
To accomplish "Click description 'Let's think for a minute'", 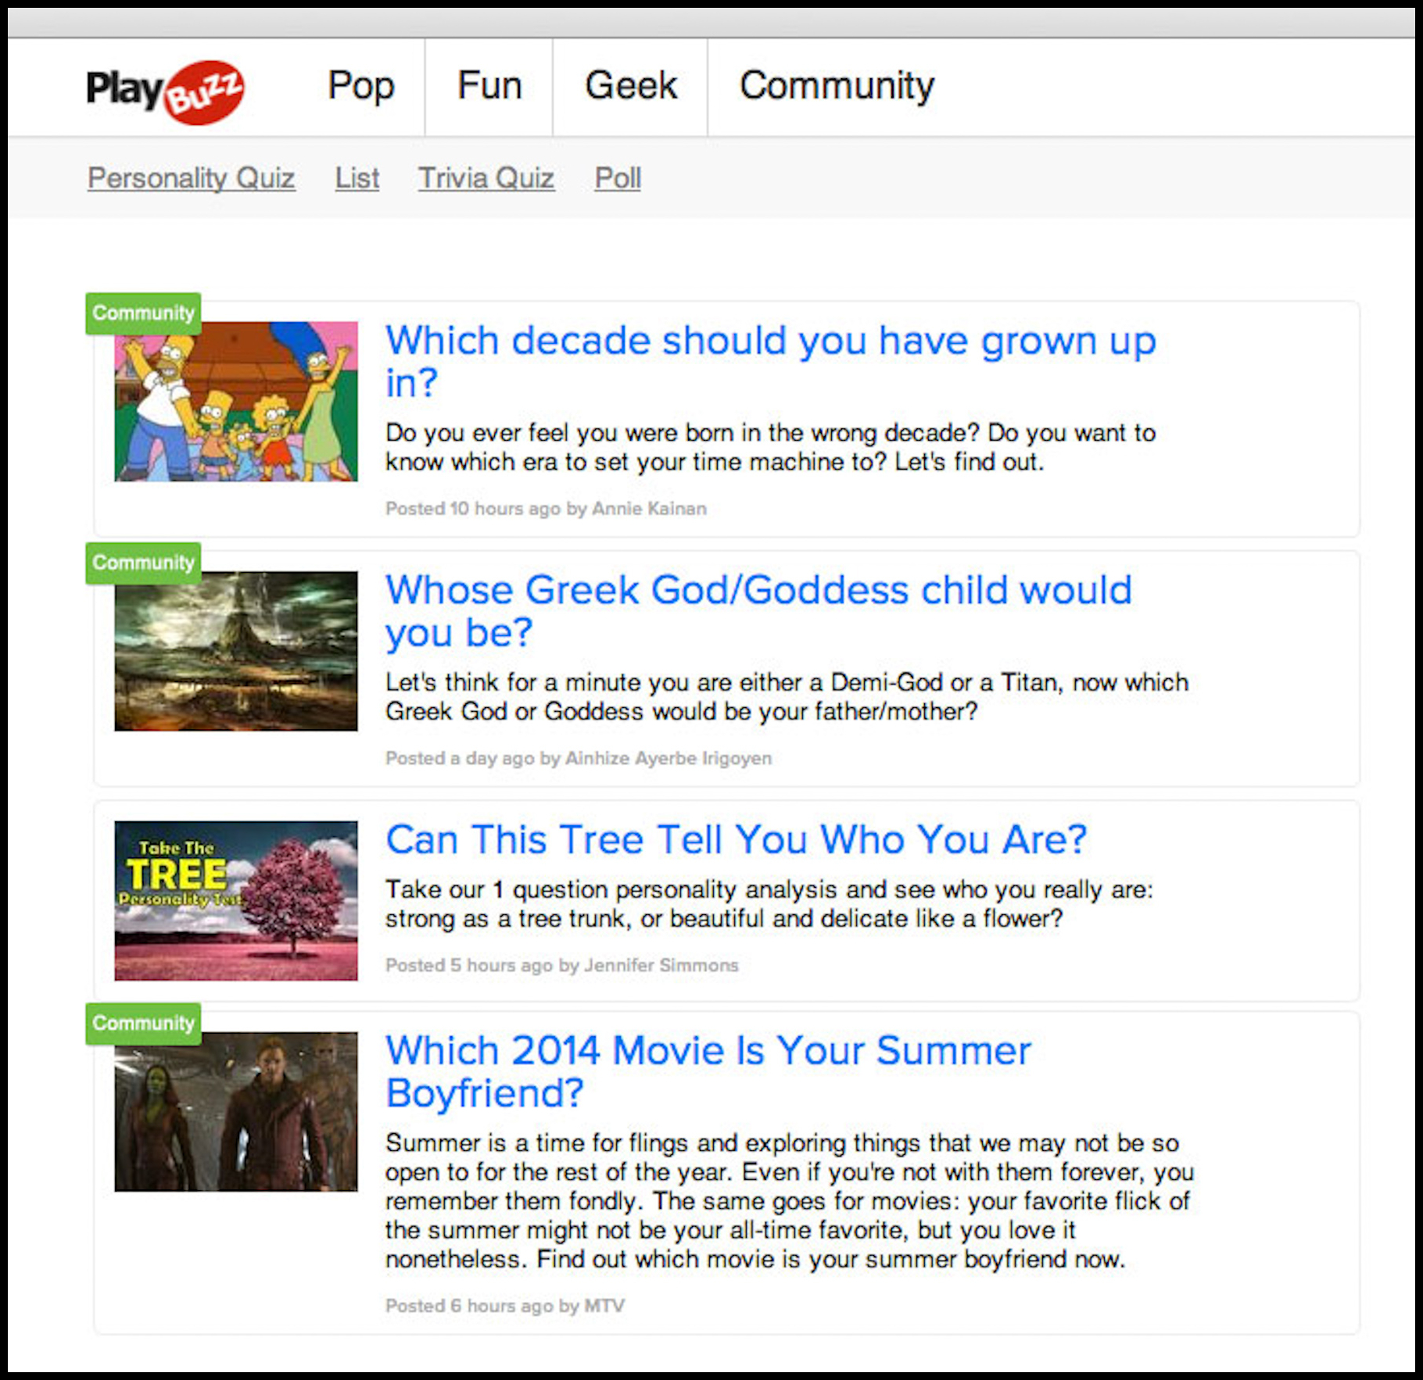I will pyautogui.click(x=787, y=696).
